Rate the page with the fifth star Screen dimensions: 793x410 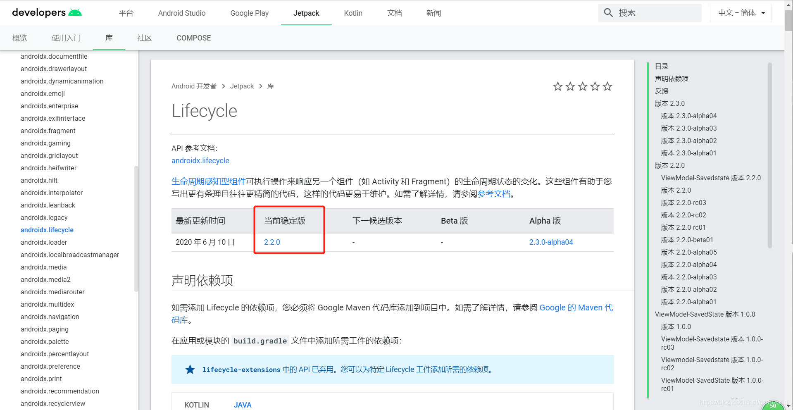(x=607, y=86)
